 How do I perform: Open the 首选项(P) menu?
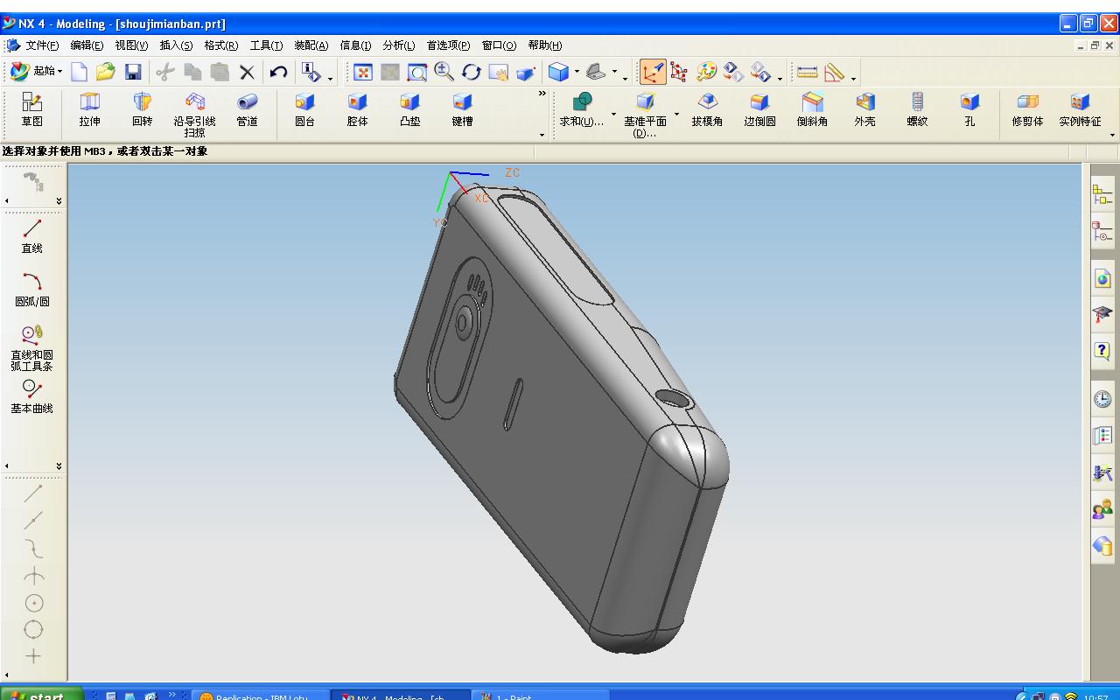448,45
